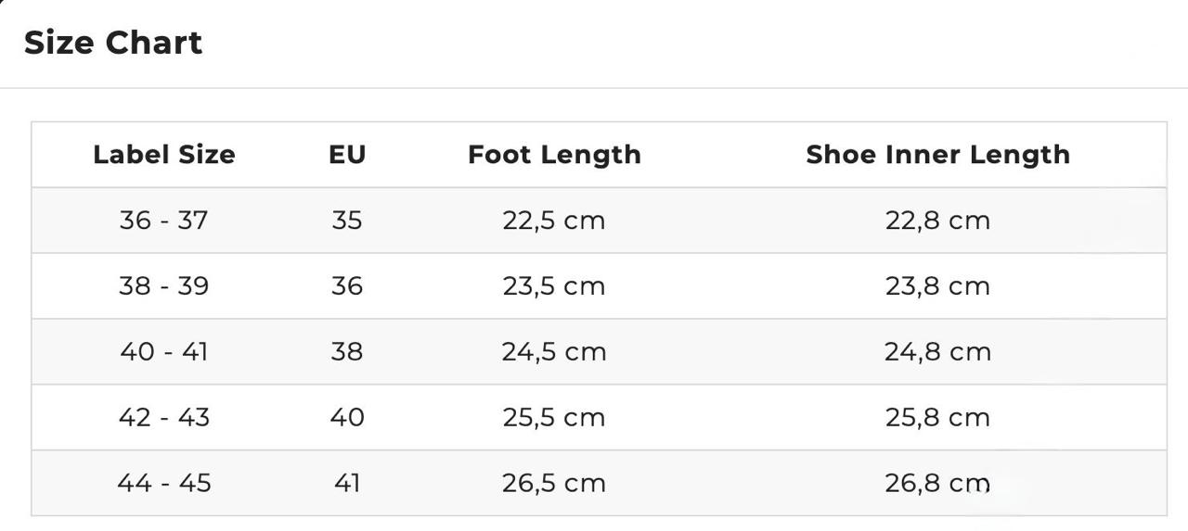1188x531 pixels.
Task: Click the 23,8 cm shoe inner length
Action: tap(937, 286)
